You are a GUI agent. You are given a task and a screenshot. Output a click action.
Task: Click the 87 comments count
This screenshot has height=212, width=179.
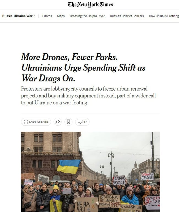click(x=85, y=122)
